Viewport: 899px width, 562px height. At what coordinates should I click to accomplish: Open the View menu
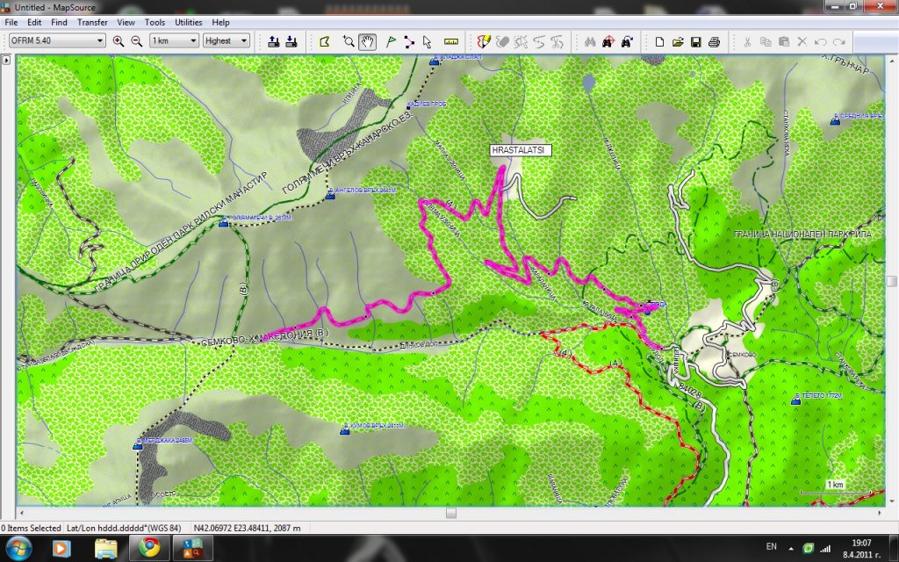[x=126, y=22]
